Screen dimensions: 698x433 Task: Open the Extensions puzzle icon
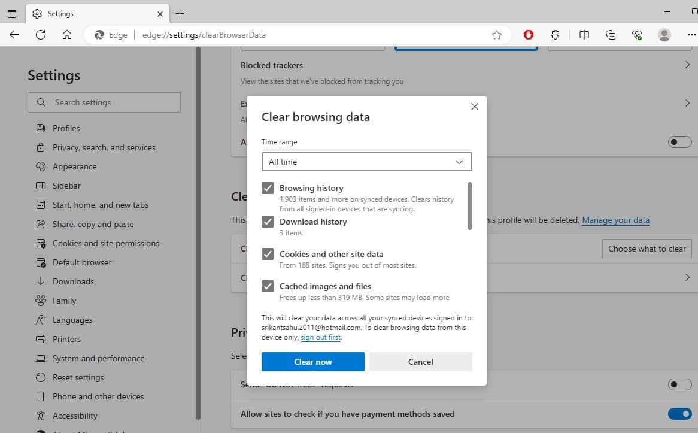click(x=555, y=35)
